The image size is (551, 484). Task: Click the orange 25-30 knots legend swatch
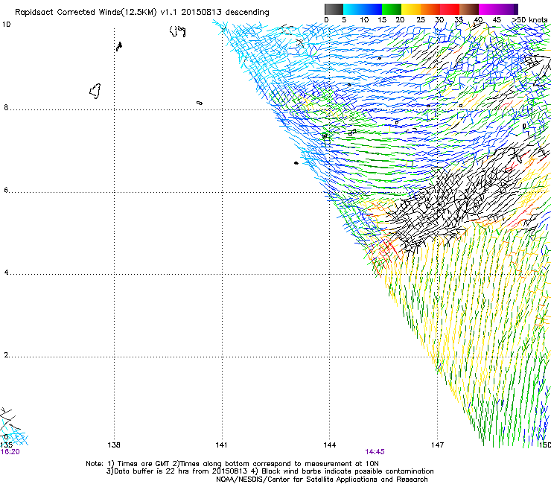click(x=430, y=9)
